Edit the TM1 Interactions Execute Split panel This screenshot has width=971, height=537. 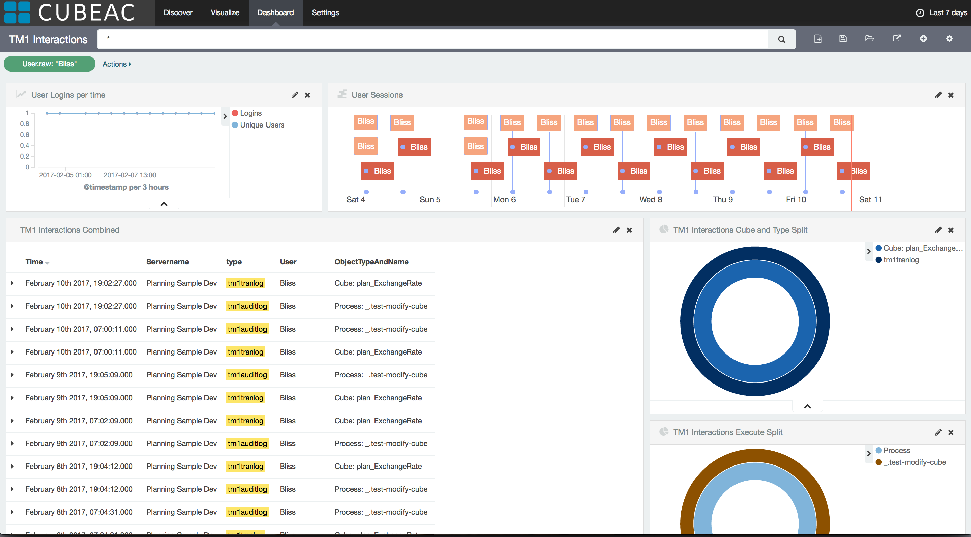[938, 433]
